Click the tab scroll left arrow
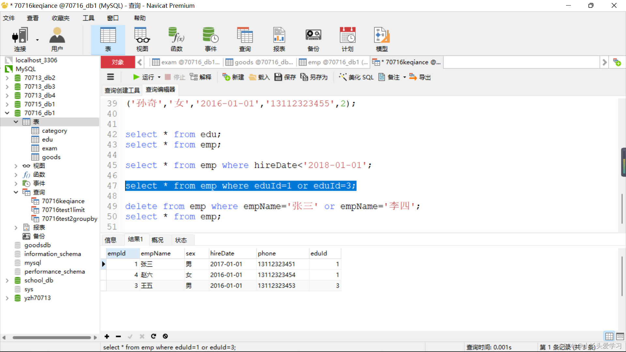The image size is (626, 352). pos(140,62)
